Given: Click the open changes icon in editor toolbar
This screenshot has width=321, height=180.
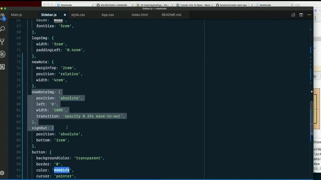Looking at the screenshot, I should [293, 14].
